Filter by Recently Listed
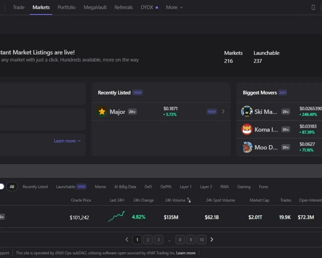The height and width of the screenshot is (258, 322). (x=35, y=187)
